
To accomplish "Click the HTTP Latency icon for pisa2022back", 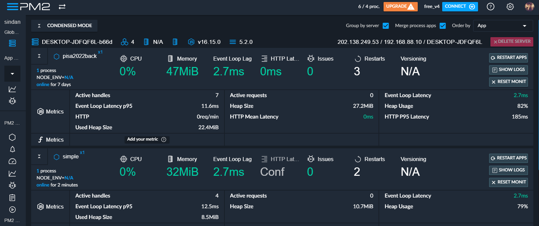I will pyautogui.click(x=264, y=59).
